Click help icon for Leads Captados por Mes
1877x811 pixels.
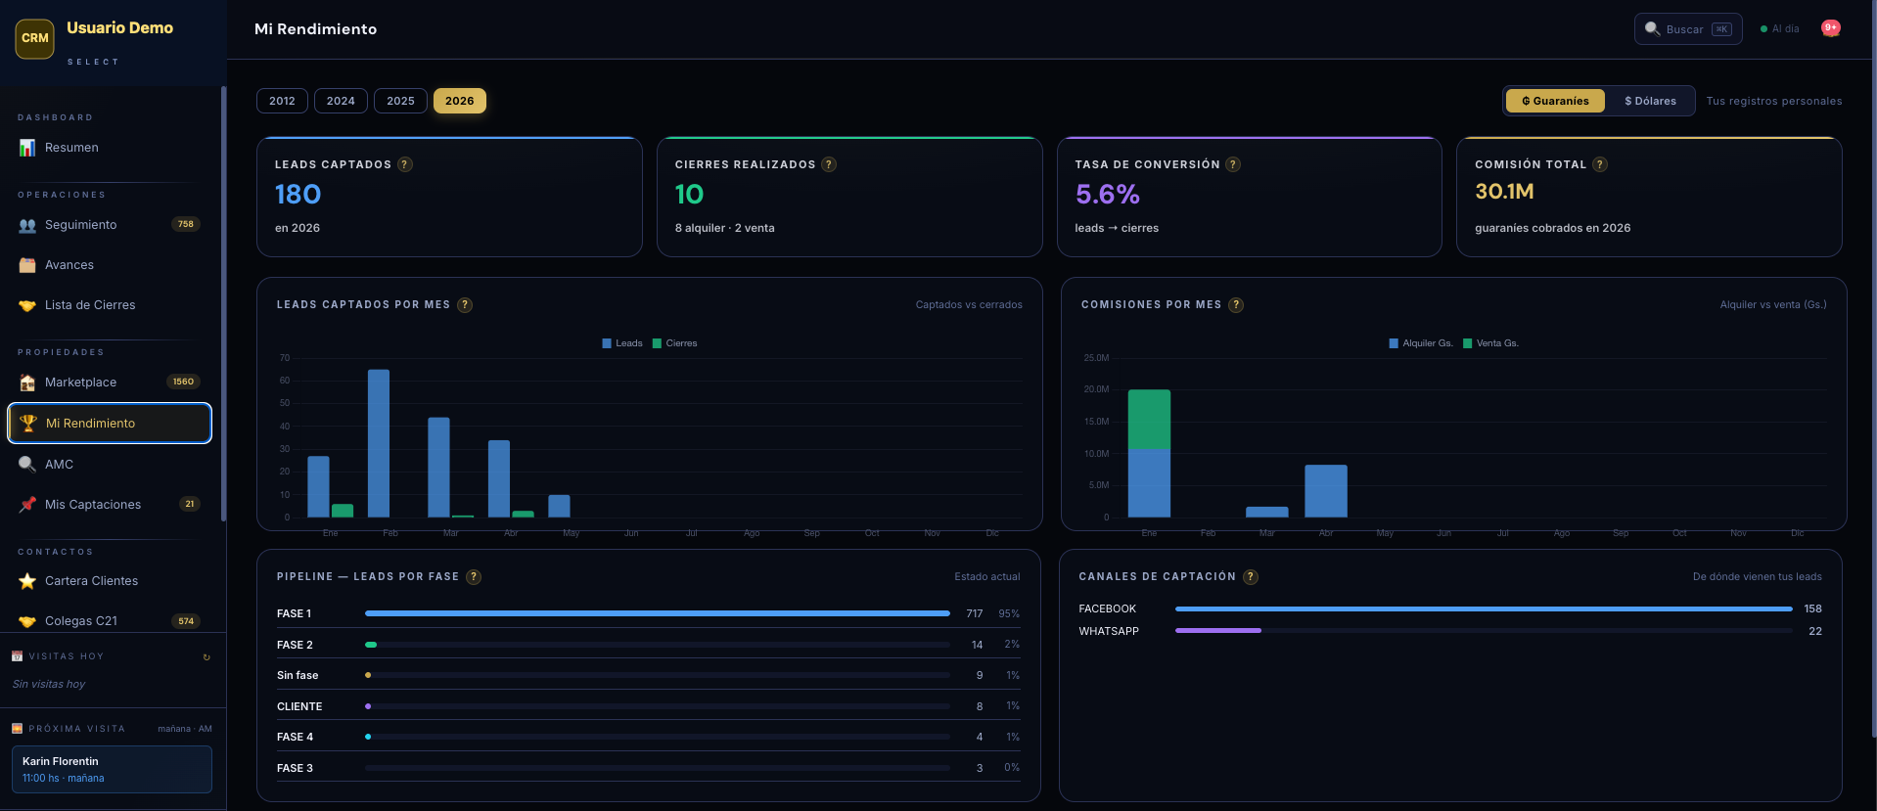coord(465,305)
